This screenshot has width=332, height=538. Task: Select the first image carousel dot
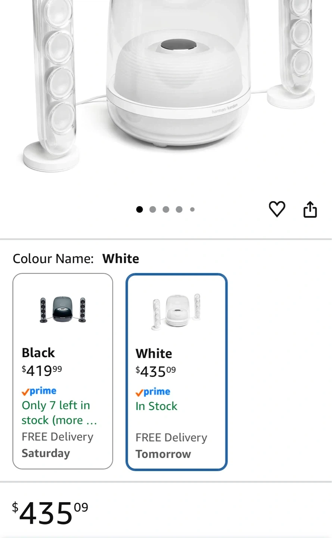(x=140, y=209)
